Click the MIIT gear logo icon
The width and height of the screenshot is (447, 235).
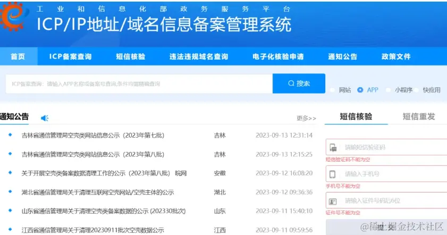pos(13,16)
